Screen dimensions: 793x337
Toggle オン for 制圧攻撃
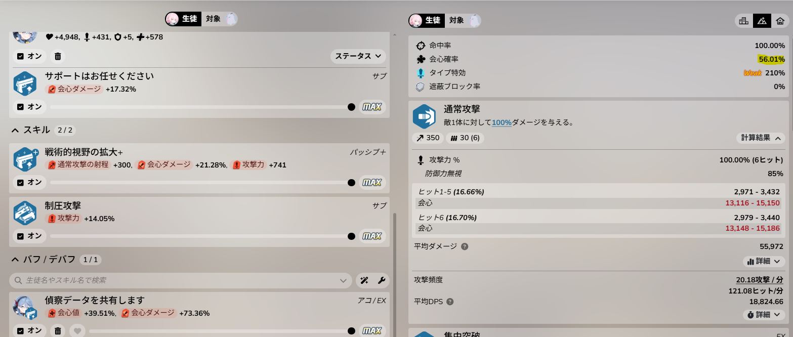(29, 236)
